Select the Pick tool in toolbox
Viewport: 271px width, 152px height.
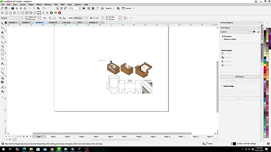click(x=2, y=24)
